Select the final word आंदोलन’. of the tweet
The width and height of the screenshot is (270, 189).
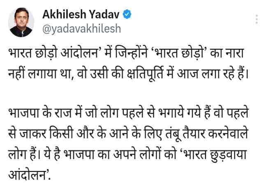tap(29, 175)
